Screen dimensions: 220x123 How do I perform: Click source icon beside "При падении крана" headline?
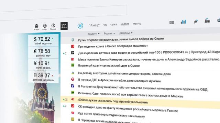pos(73,46)
